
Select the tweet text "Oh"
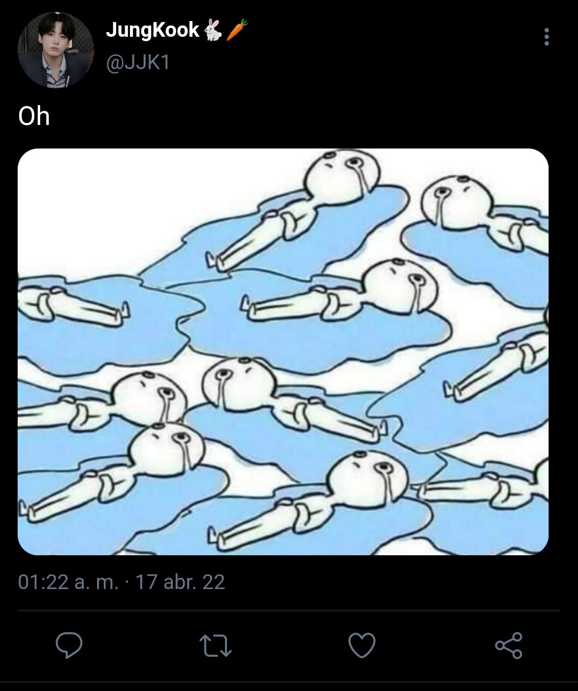click(34, 116)
